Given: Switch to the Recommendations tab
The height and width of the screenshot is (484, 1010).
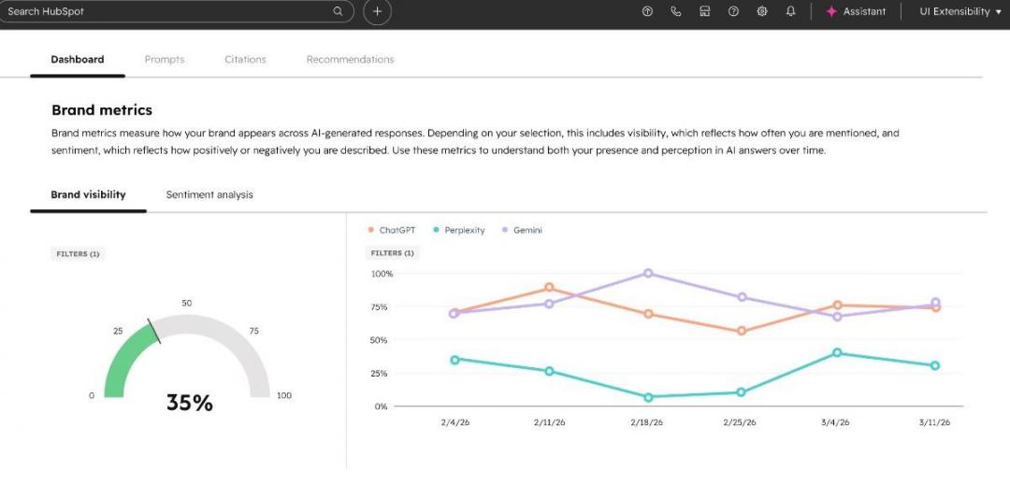Looking at the screenshot, I should [x=351, y=59].
